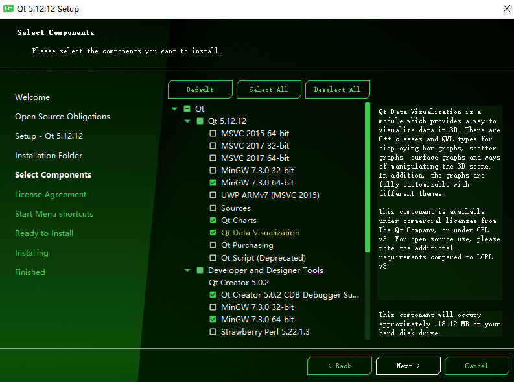Image resolution: width=514 pixels, height=382 pixels.
Task: Toggle the root Qt tri-state checkbox
Action: point(187,108)
